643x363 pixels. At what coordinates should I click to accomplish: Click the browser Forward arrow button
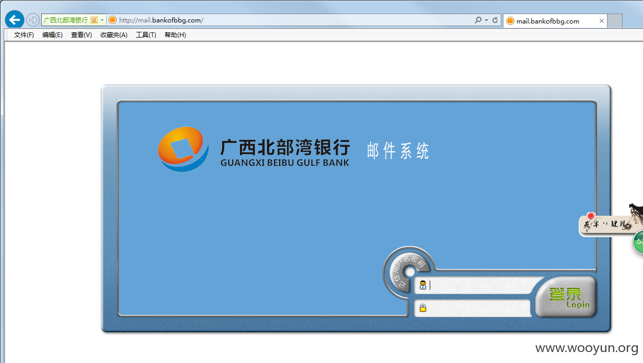[x=33, y=20]
